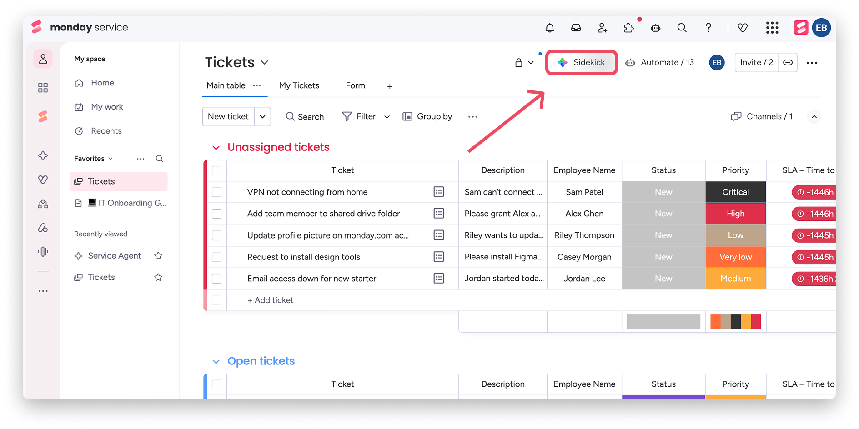Click the heart icon in left rail

43,180
